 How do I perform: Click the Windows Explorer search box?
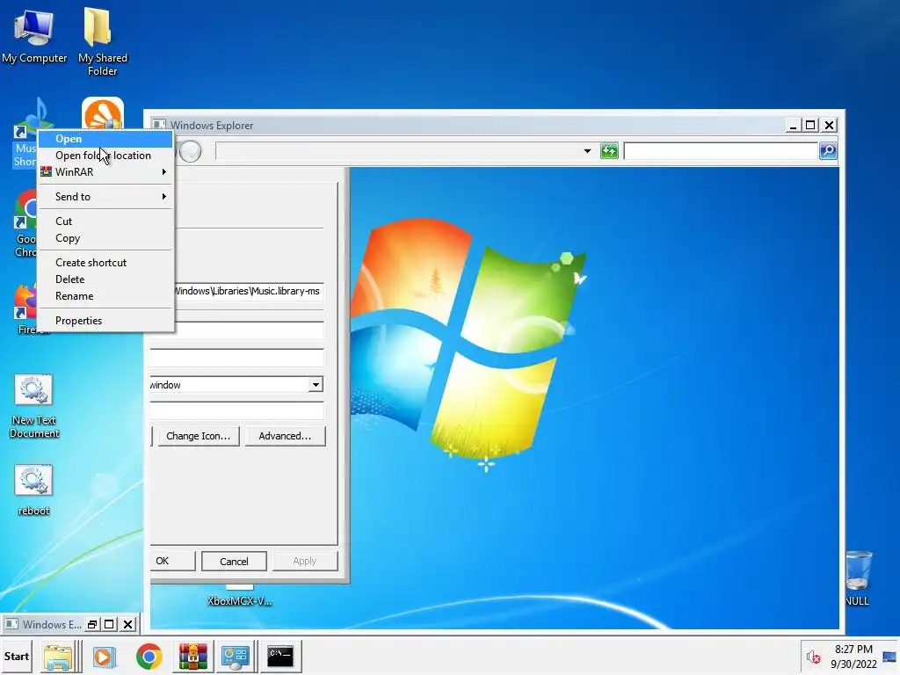tap(721, 151)
